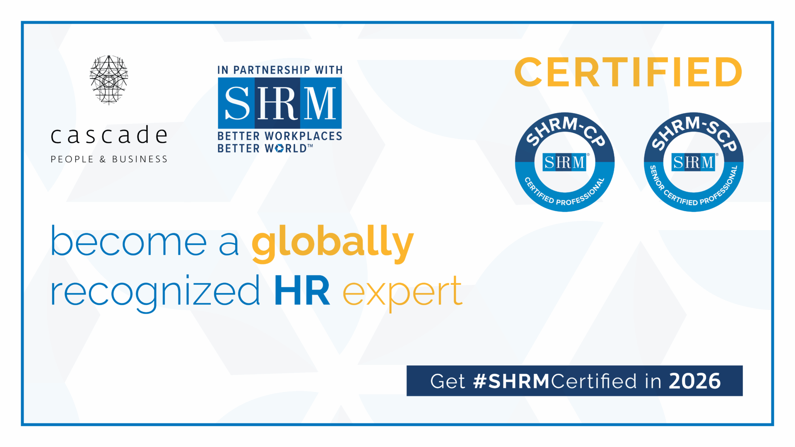Click the large CERTIFIED heading
This screenshot has width=795, height=447.
[x=628, y=72]
